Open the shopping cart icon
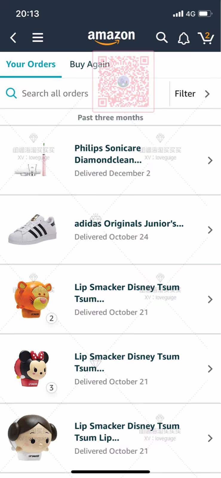Screen dimensions: 221x478 [206, 38]
